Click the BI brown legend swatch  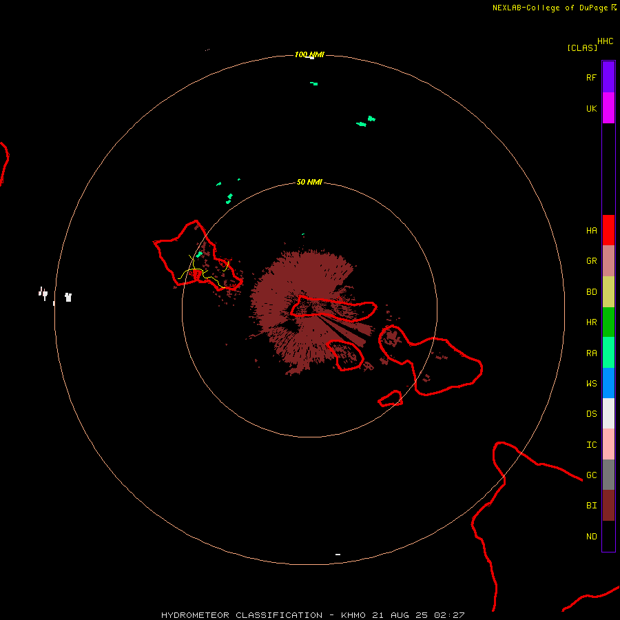[608, 506]
